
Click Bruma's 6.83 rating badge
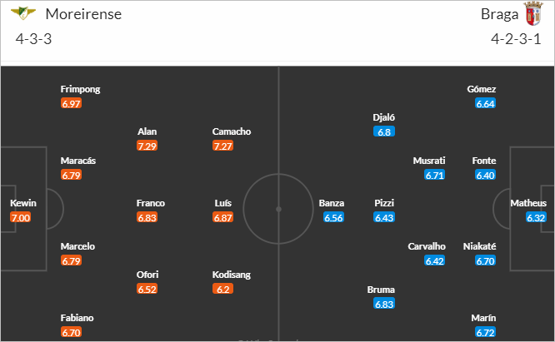tap(384, 304)
